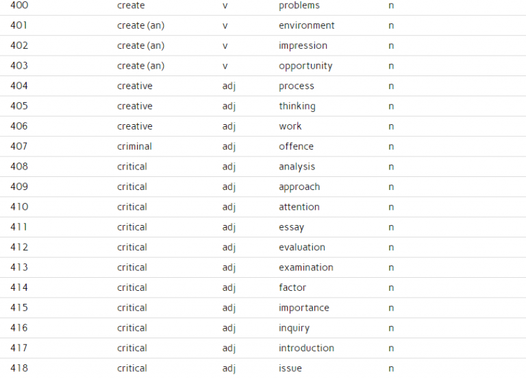Click the word 'attention'

tap(299, 206)
